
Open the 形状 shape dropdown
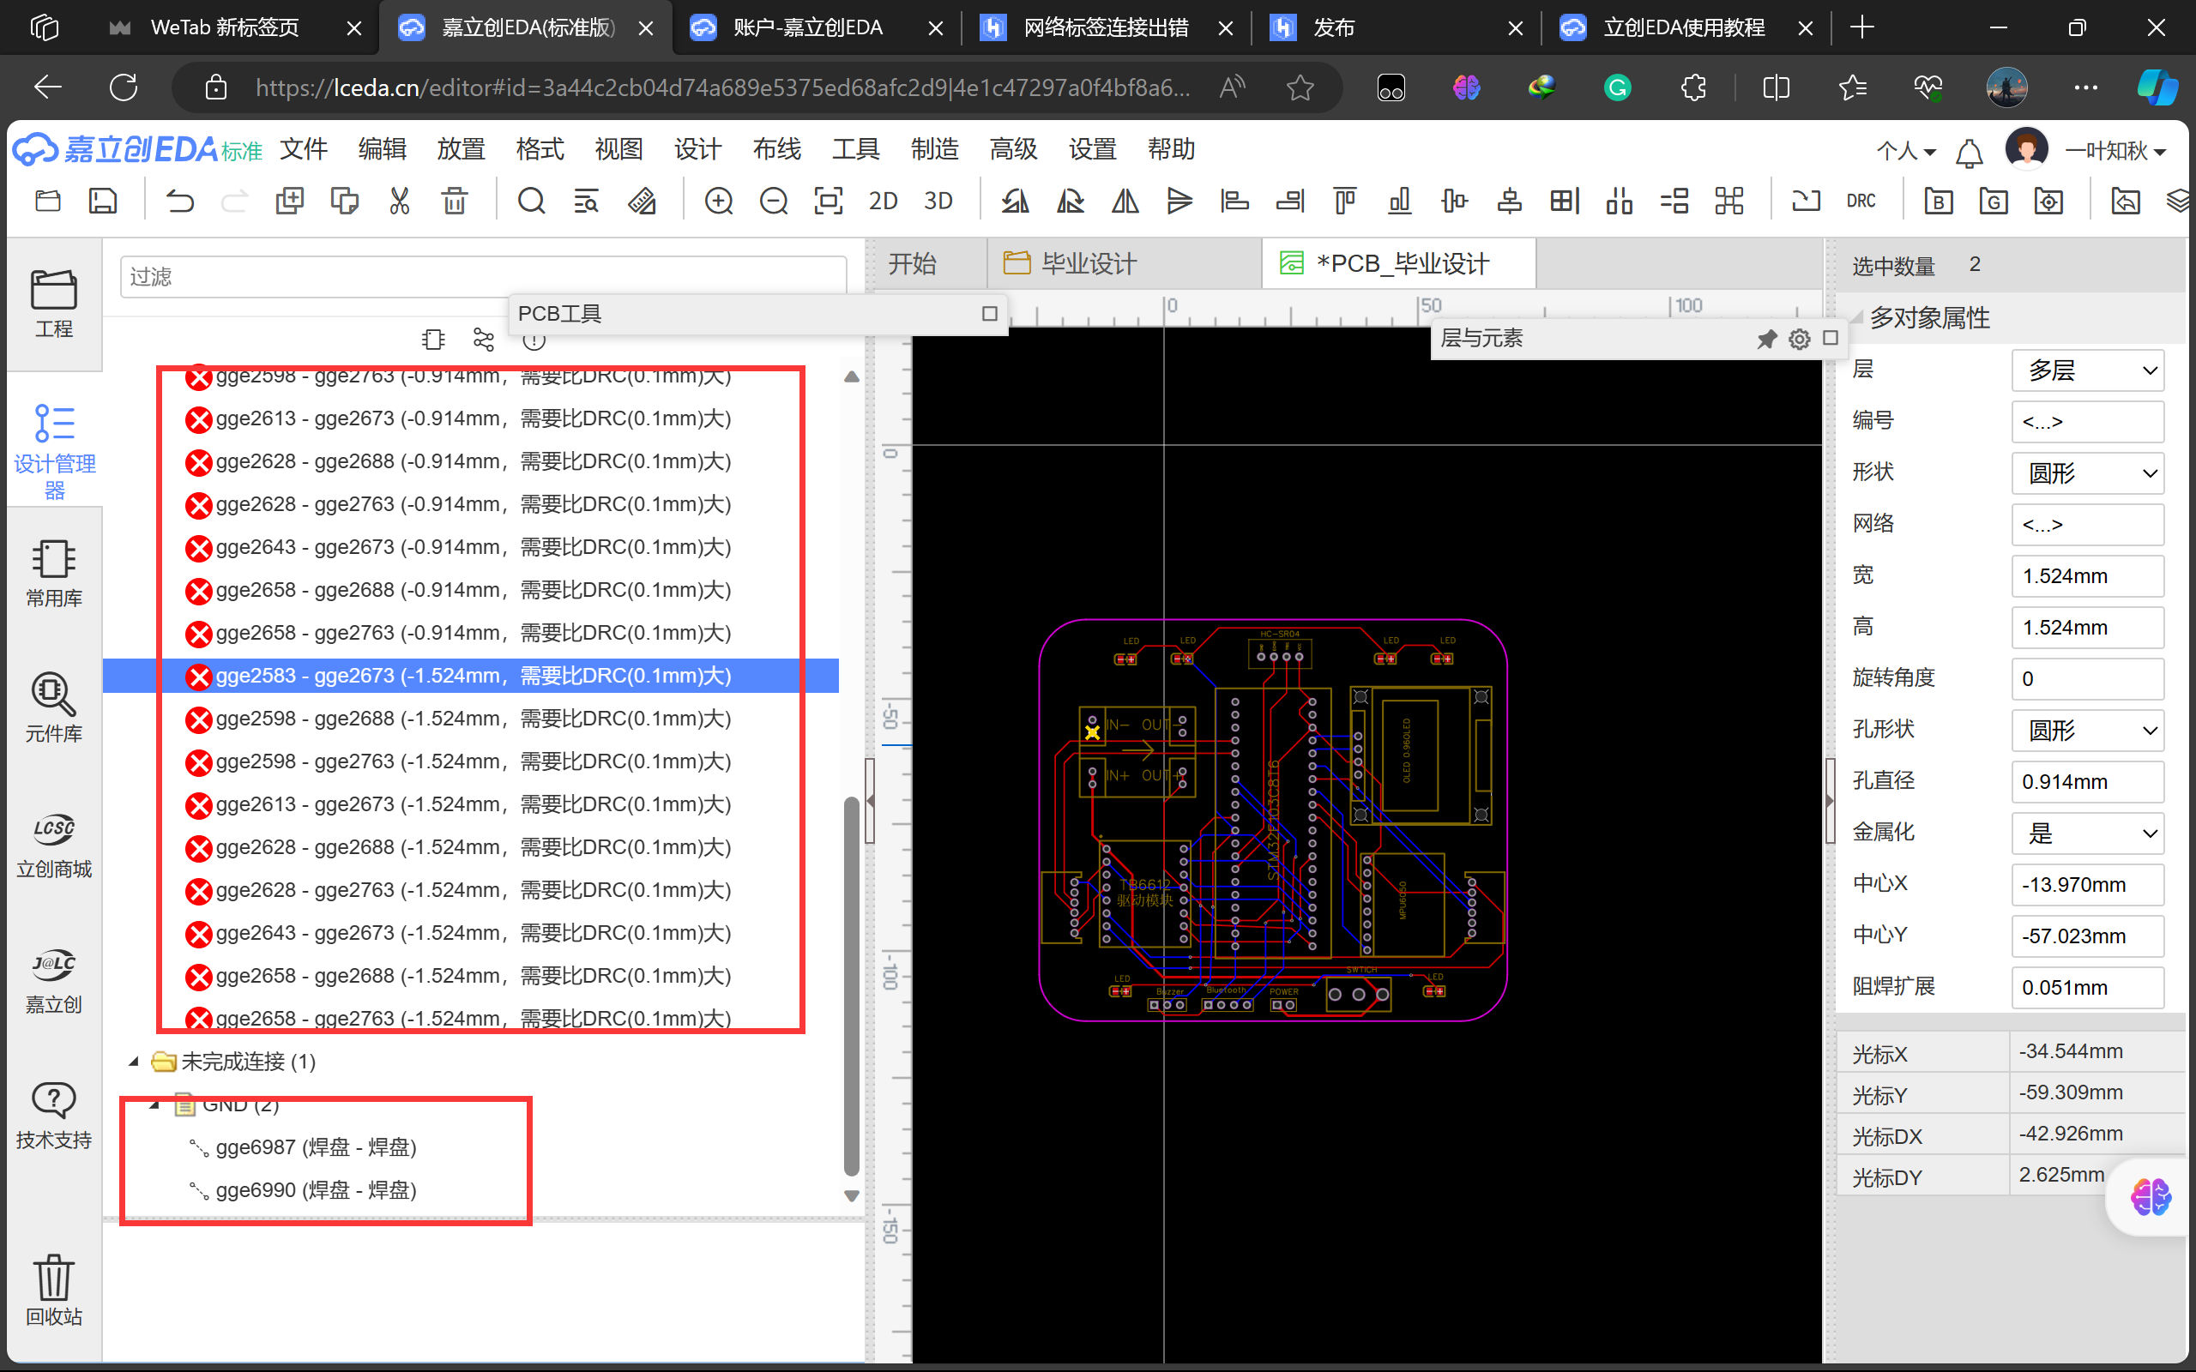pos(2087,472)
